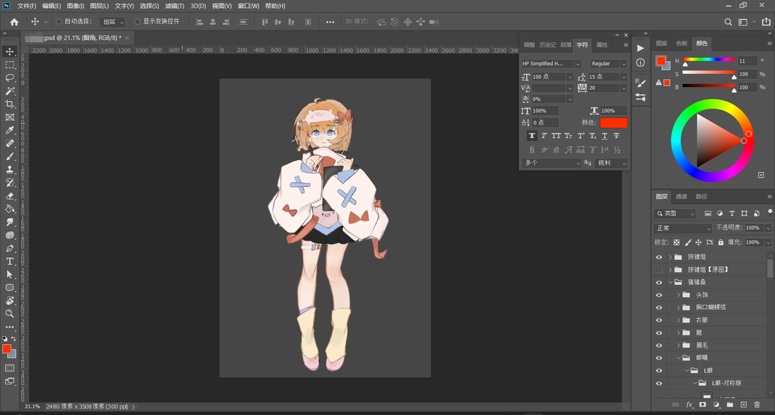The image size is (775, 415).
Task: Click the create new layer icon
Action: (x=743, y=405)
